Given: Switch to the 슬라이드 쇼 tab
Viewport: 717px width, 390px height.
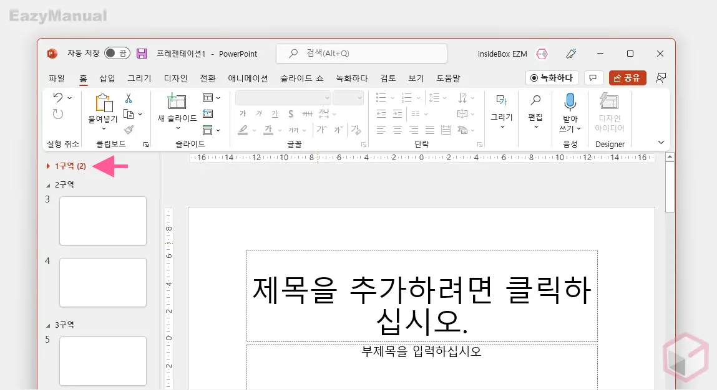Looking at the screenshot, I should click(302, 78).
